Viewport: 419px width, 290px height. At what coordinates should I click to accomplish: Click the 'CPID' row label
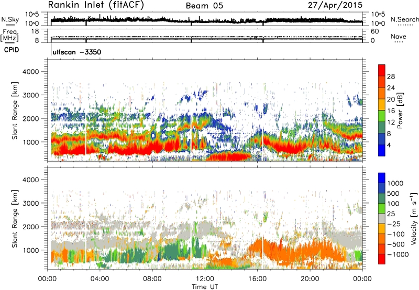(x=12, y=50)
